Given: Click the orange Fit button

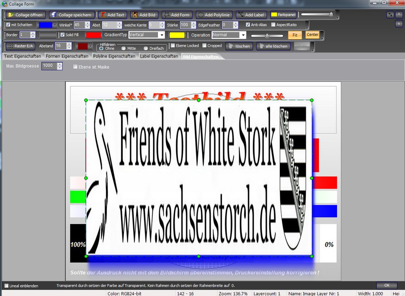Looking at the screenshot, I should point(295,35).
